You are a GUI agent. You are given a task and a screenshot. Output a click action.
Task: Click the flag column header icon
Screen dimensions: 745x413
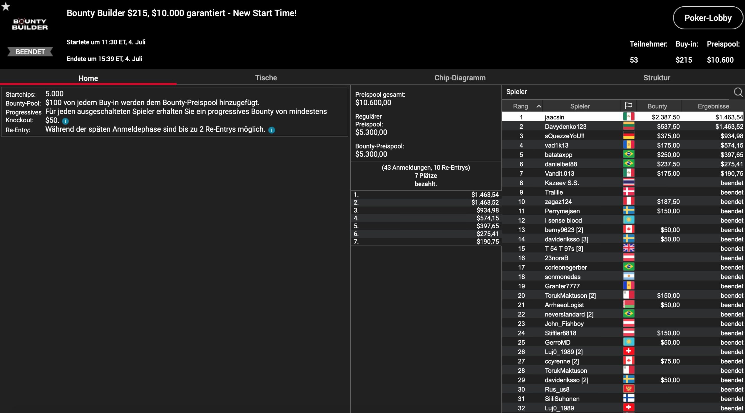pyautogui.click(x=628, y=106)
